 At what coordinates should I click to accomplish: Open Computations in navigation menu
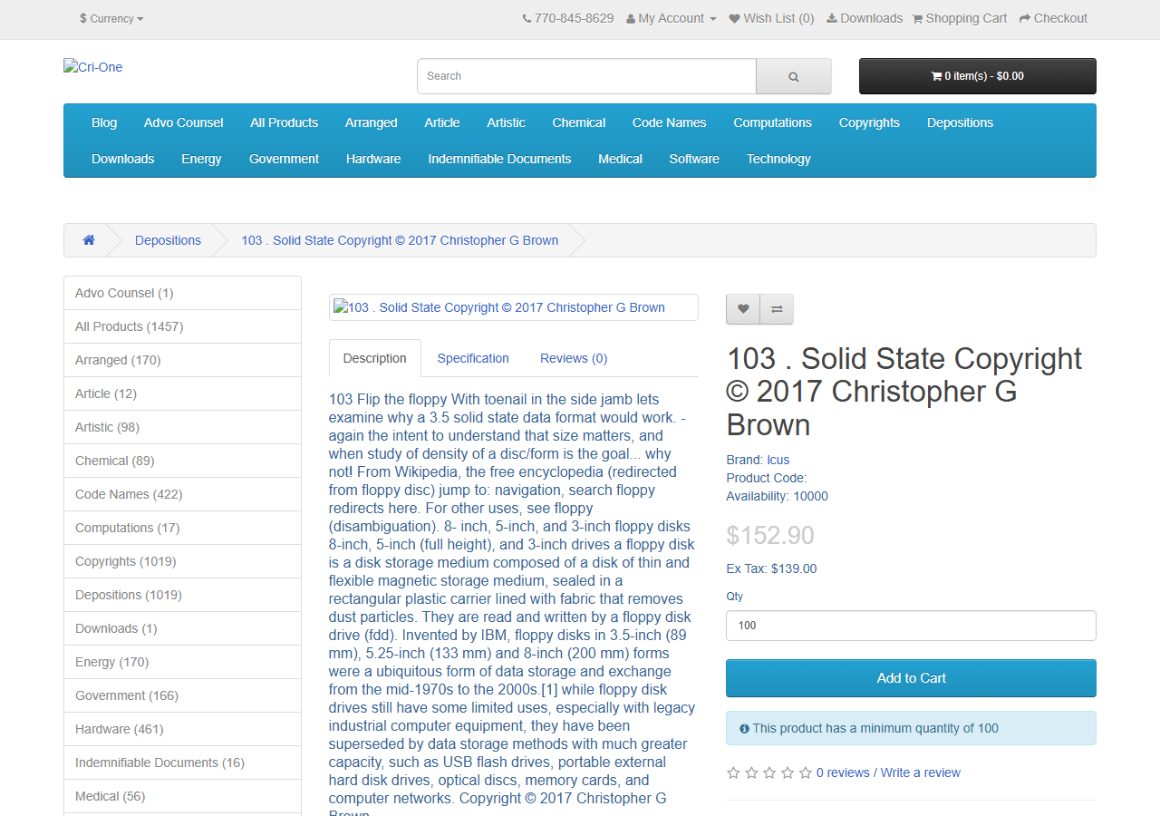tap(773, 122)
